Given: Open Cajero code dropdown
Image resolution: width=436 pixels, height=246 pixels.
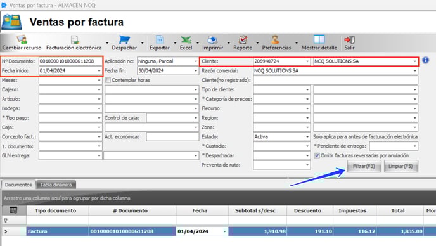Looking at the screenshot, I should coord(99,90).
